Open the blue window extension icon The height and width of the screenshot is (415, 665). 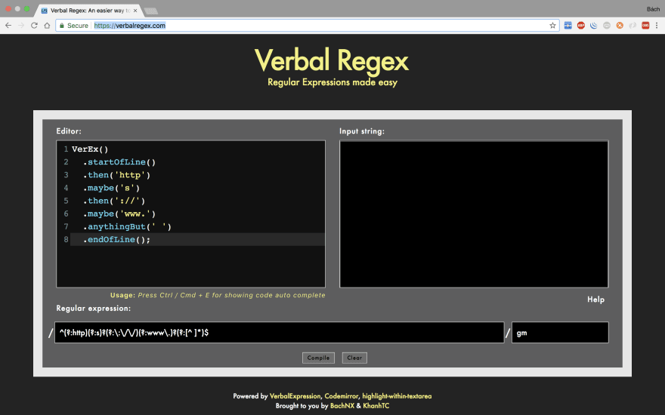tap(568, 26)
